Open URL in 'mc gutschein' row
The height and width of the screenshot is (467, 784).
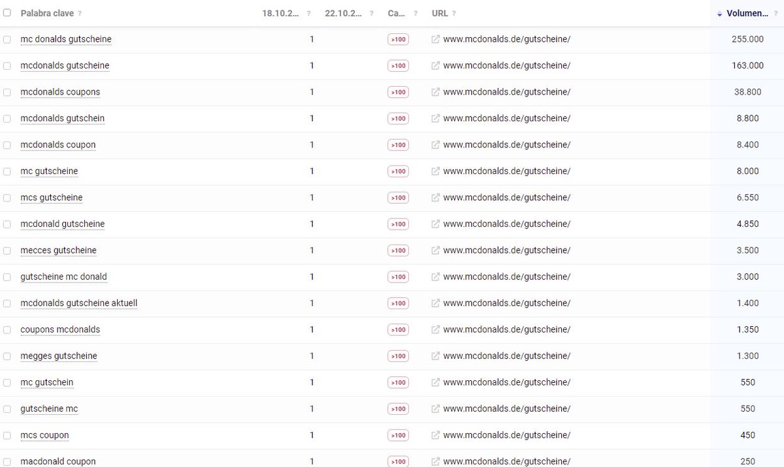coord(506,383)
